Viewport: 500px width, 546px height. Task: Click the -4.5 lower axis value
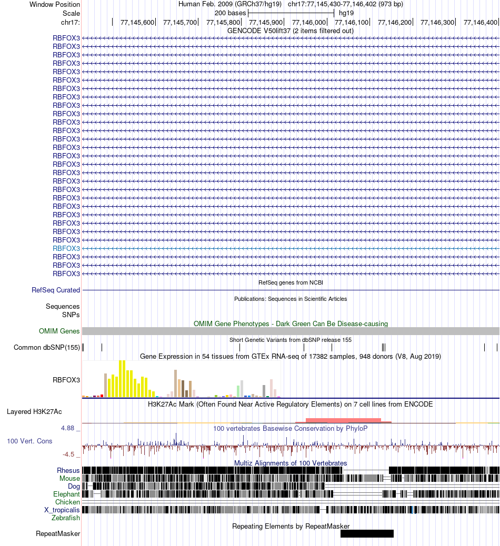click(x=68, y=454)
